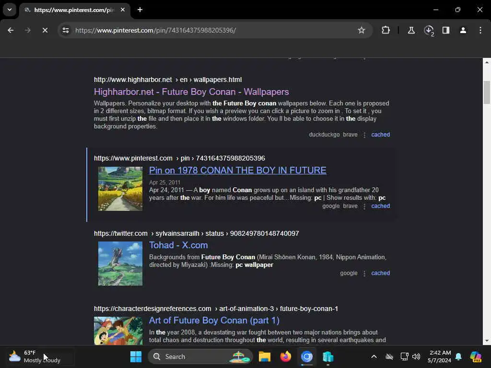Open Pin on 1978 CONAN THE BOY IN FUTURE
The height and width of the screenshot is (368, 491).
click(x=238, y=170)
